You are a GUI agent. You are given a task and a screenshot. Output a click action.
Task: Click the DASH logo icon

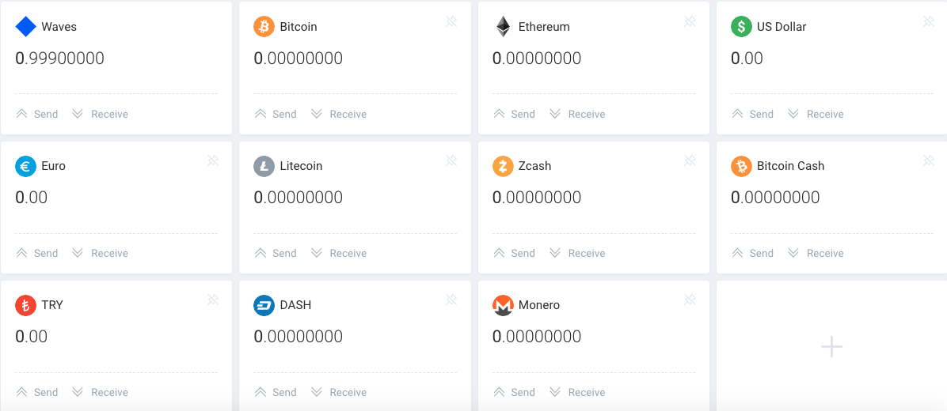pos(264,305)
